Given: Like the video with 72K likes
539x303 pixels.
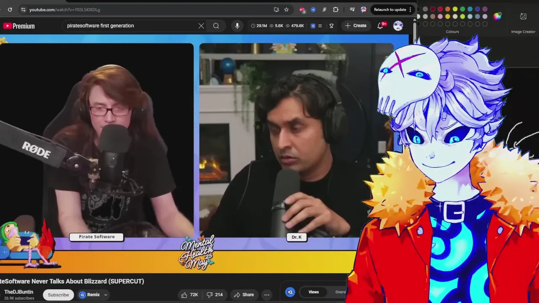Looking at the screenshot, I should [189, 295].
